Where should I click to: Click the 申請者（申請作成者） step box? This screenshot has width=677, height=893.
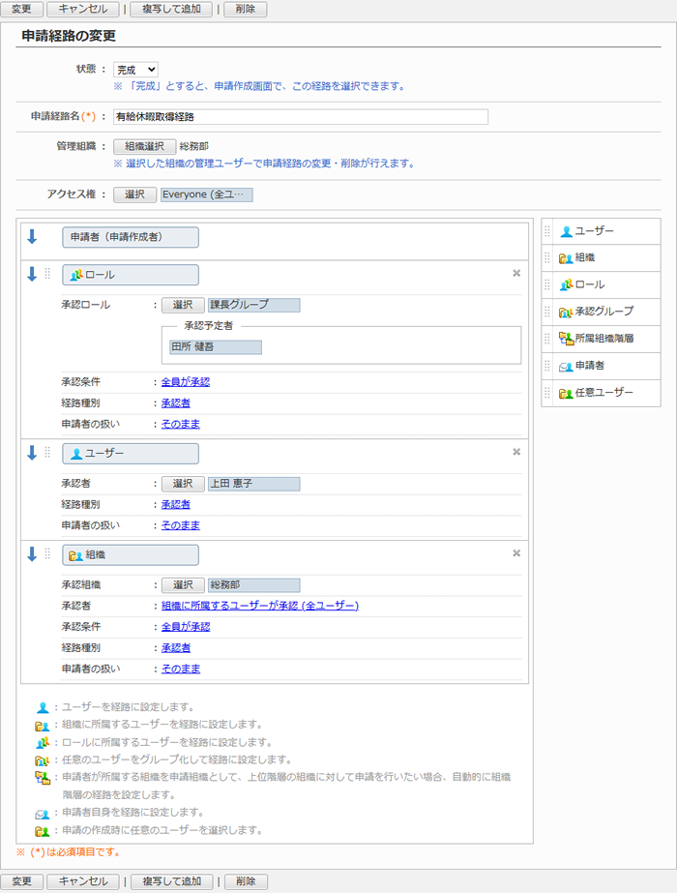[x=131, y=237]
